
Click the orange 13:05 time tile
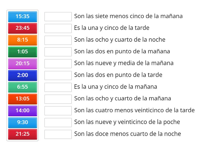coord(22,99)
